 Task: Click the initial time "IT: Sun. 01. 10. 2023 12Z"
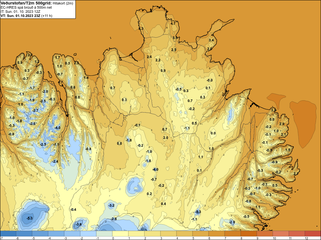[x=21, y=12]
